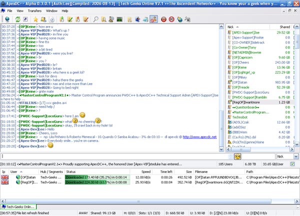Click user icon of [OP]Satan in list
Viewport: 300px width, 216px height.
pyautogui.click(x=229, y=82)
